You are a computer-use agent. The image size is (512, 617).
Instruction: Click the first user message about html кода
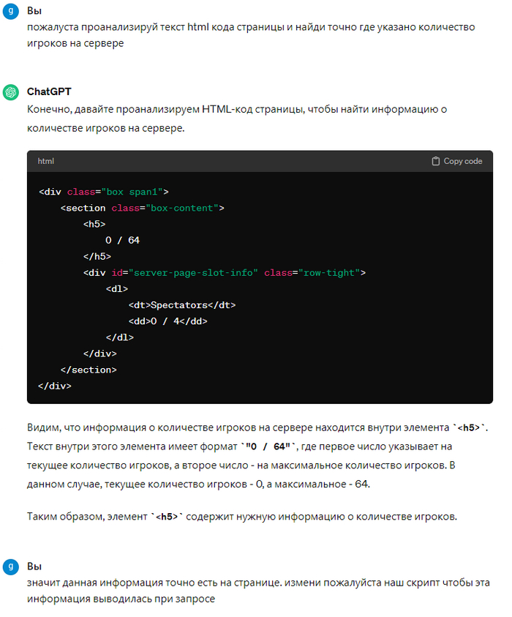(x=250, y=34)
